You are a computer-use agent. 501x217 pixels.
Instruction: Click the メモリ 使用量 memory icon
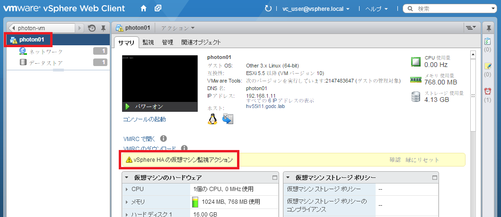pyautogui.click(x=416, y=80)
